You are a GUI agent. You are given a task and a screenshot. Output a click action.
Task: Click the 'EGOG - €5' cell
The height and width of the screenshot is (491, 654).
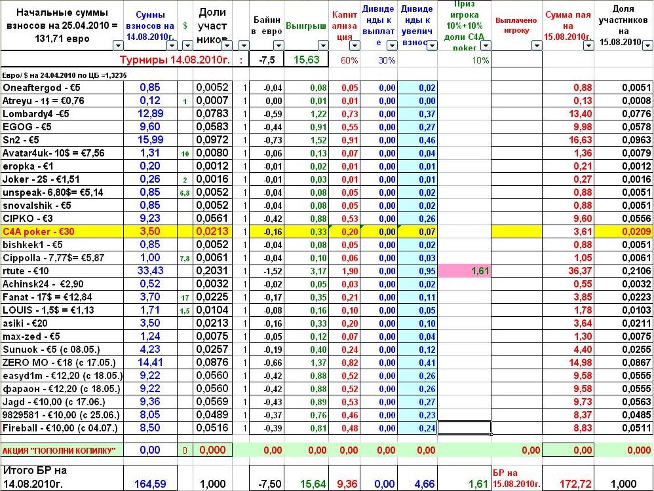tap(62, 127)
